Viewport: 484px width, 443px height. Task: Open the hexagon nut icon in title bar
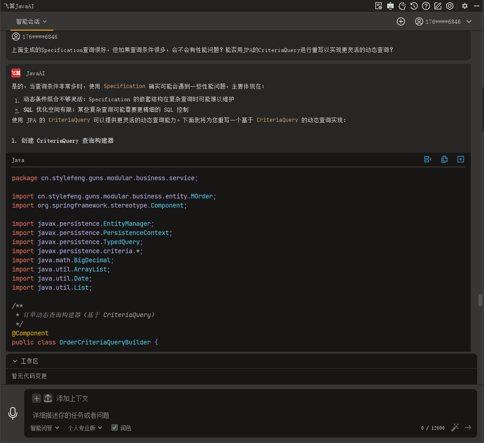(x=450, y=6)
